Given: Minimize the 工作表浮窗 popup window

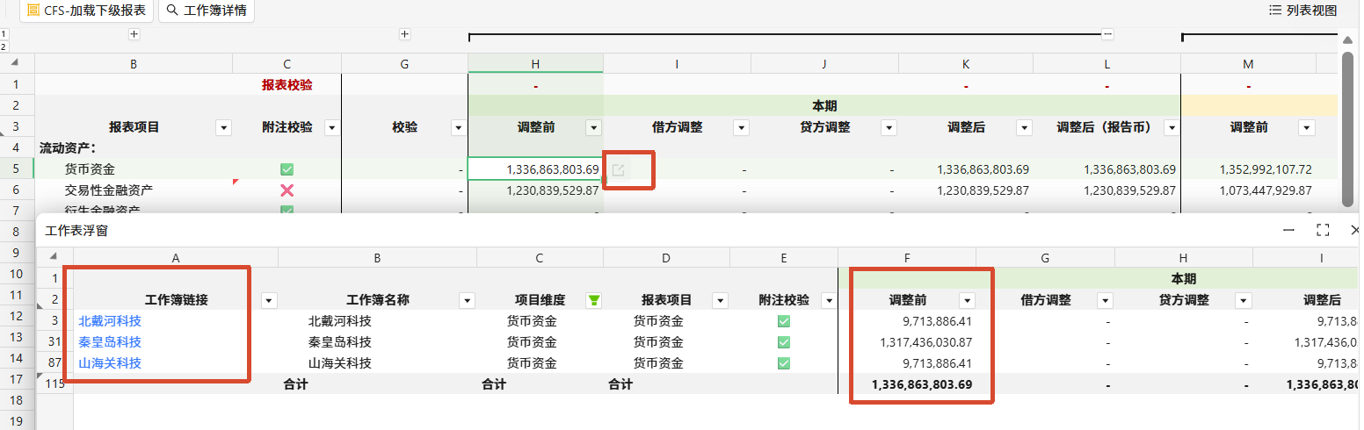Looking at the screenshot, I should [x=1289, y=230].
